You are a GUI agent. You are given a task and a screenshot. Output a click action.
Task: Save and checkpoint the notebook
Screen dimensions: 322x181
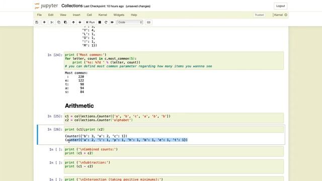[x=37, y=22]
